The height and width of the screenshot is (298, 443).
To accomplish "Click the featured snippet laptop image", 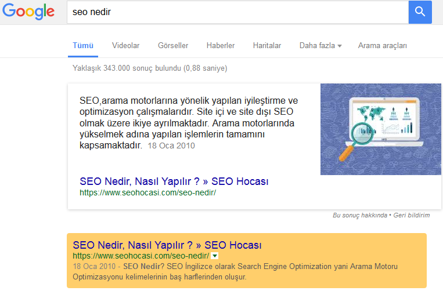I will (380, 129).
